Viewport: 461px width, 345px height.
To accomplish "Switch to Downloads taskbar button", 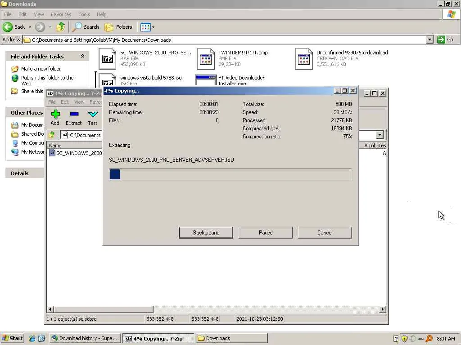I will coord(232,338).
